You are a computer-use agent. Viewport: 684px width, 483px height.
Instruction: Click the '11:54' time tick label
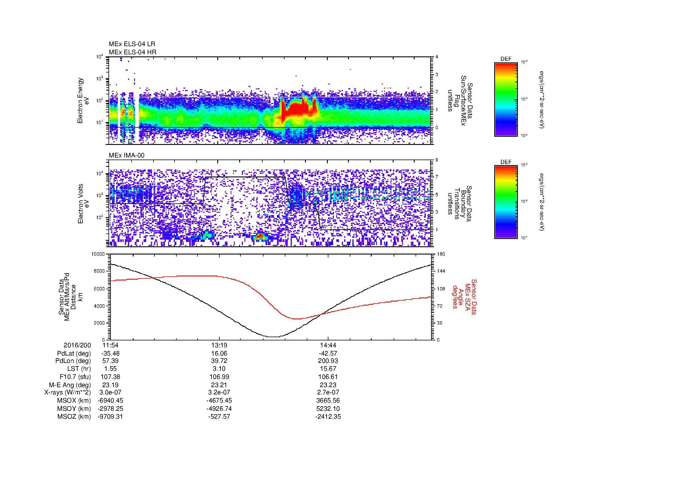[110, 345]
